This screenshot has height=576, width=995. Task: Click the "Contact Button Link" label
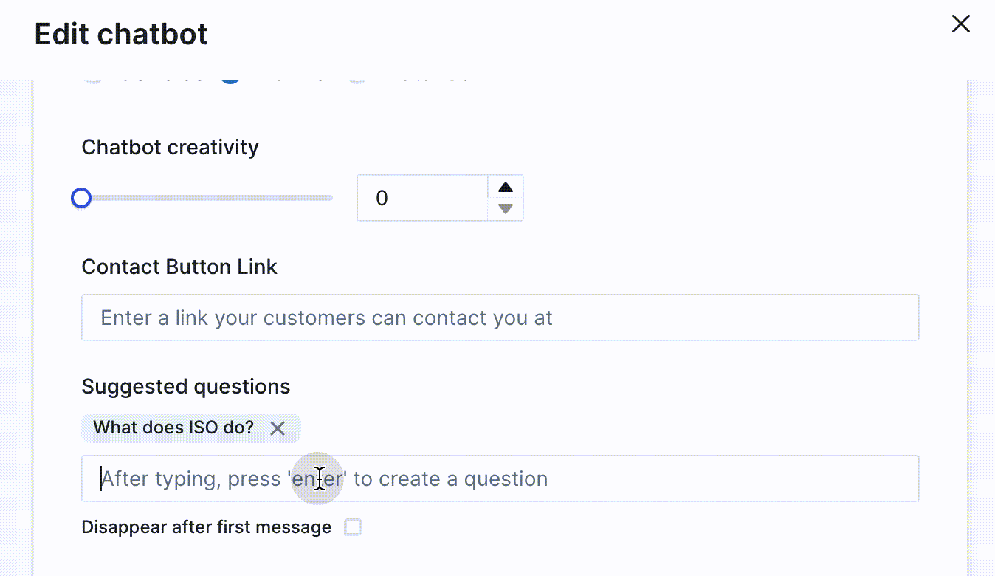(179, 267)
